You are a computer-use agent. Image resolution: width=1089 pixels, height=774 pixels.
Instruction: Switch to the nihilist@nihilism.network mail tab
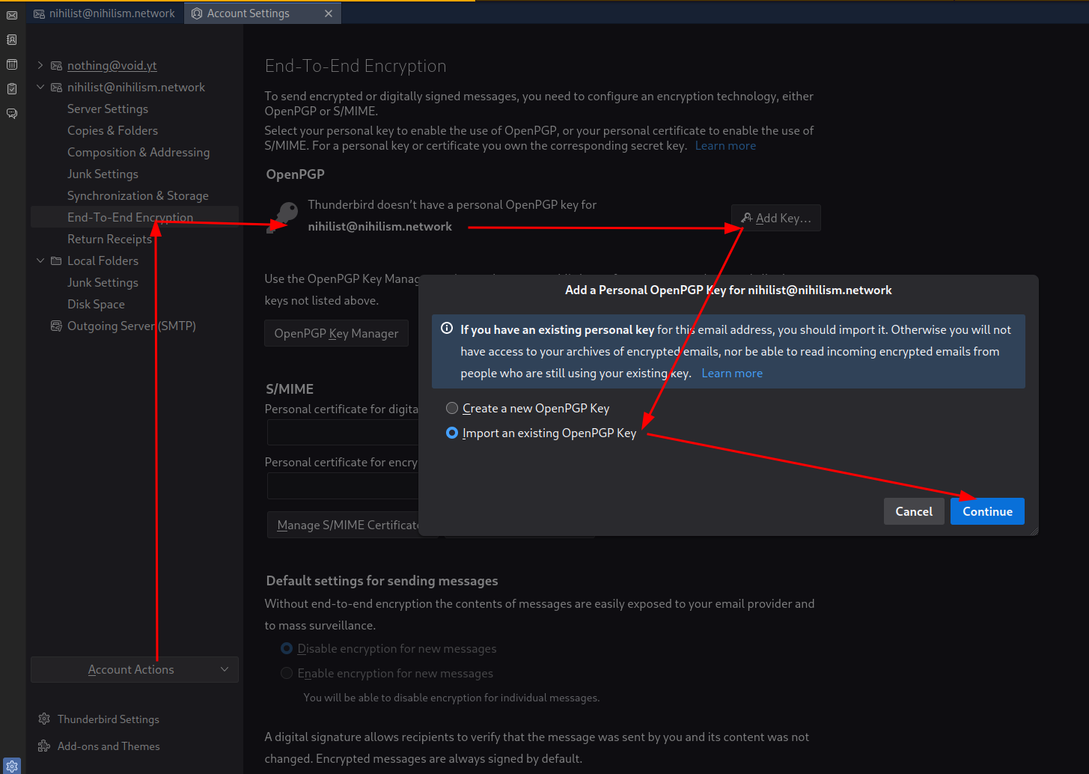click(x=105, y=13)
